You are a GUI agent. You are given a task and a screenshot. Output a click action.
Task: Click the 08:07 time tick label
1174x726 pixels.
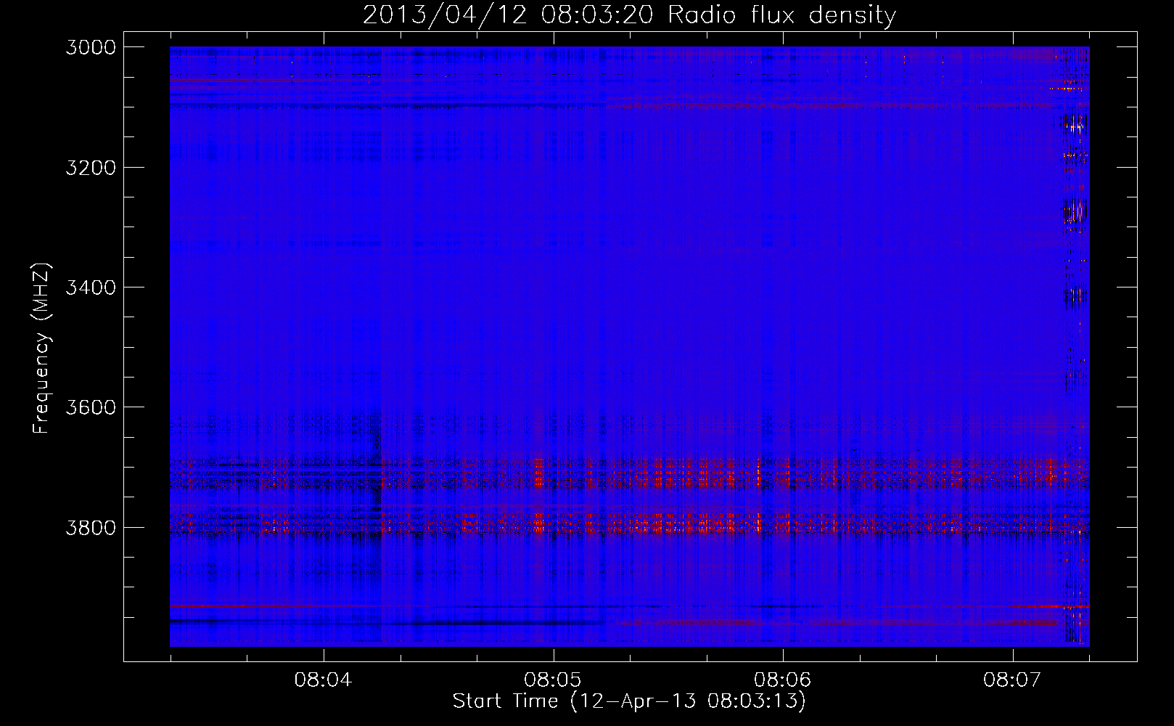(x=1012, y=680)
